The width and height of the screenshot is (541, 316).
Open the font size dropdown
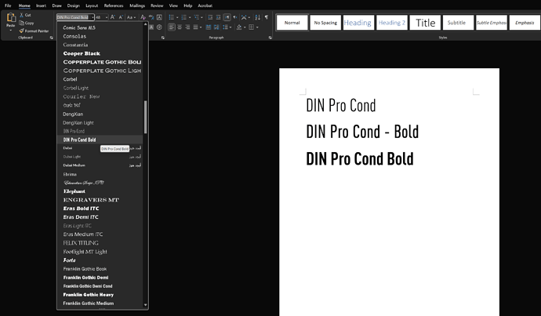(107, 17)
